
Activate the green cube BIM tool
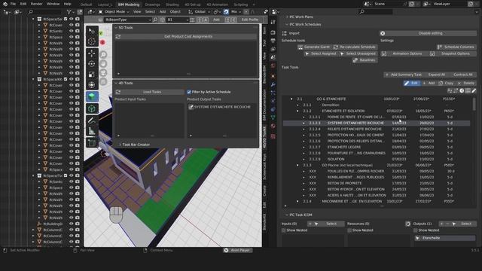(92, 96)
